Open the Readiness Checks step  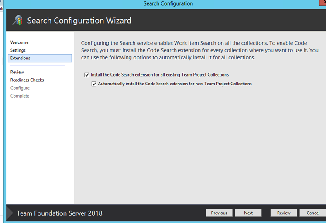coord(27,80)
